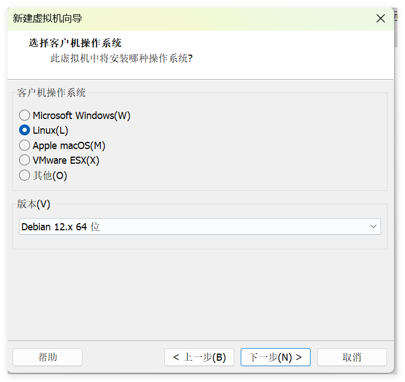This screenshot has width=405, height=382.
Task: Cancel the wizard with 取消 button
Action: pos(352,357)
